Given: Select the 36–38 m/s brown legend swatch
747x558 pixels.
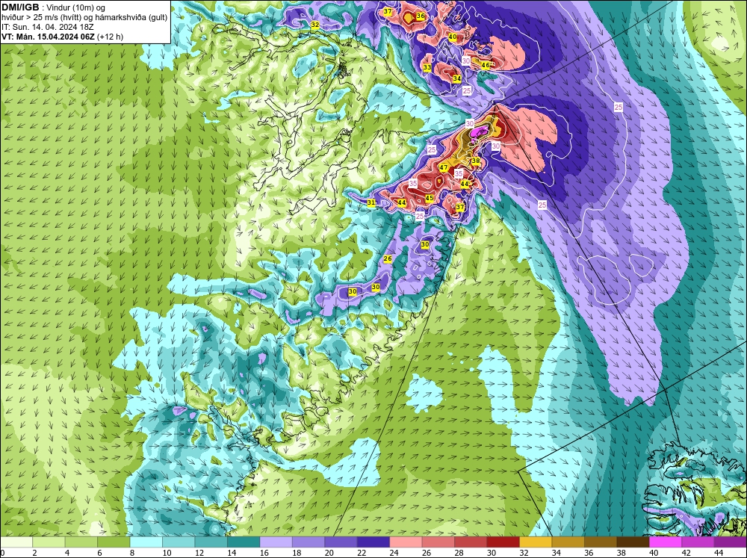Looking at the screenshot, I should click(600, 542).
